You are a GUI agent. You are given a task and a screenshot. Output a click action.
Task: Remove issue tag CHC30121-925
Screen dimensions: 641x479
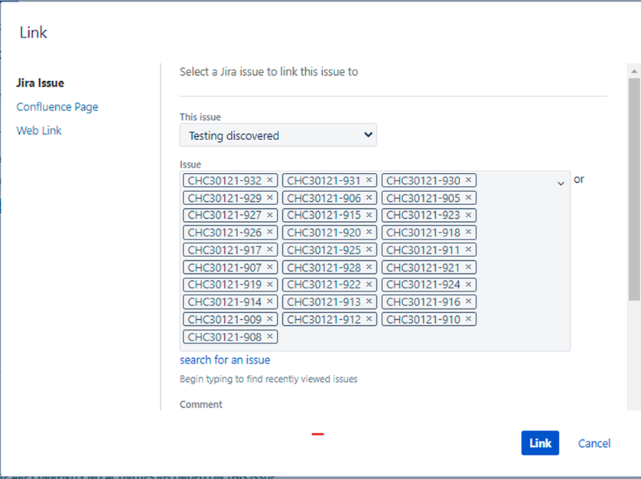(369, 249)
